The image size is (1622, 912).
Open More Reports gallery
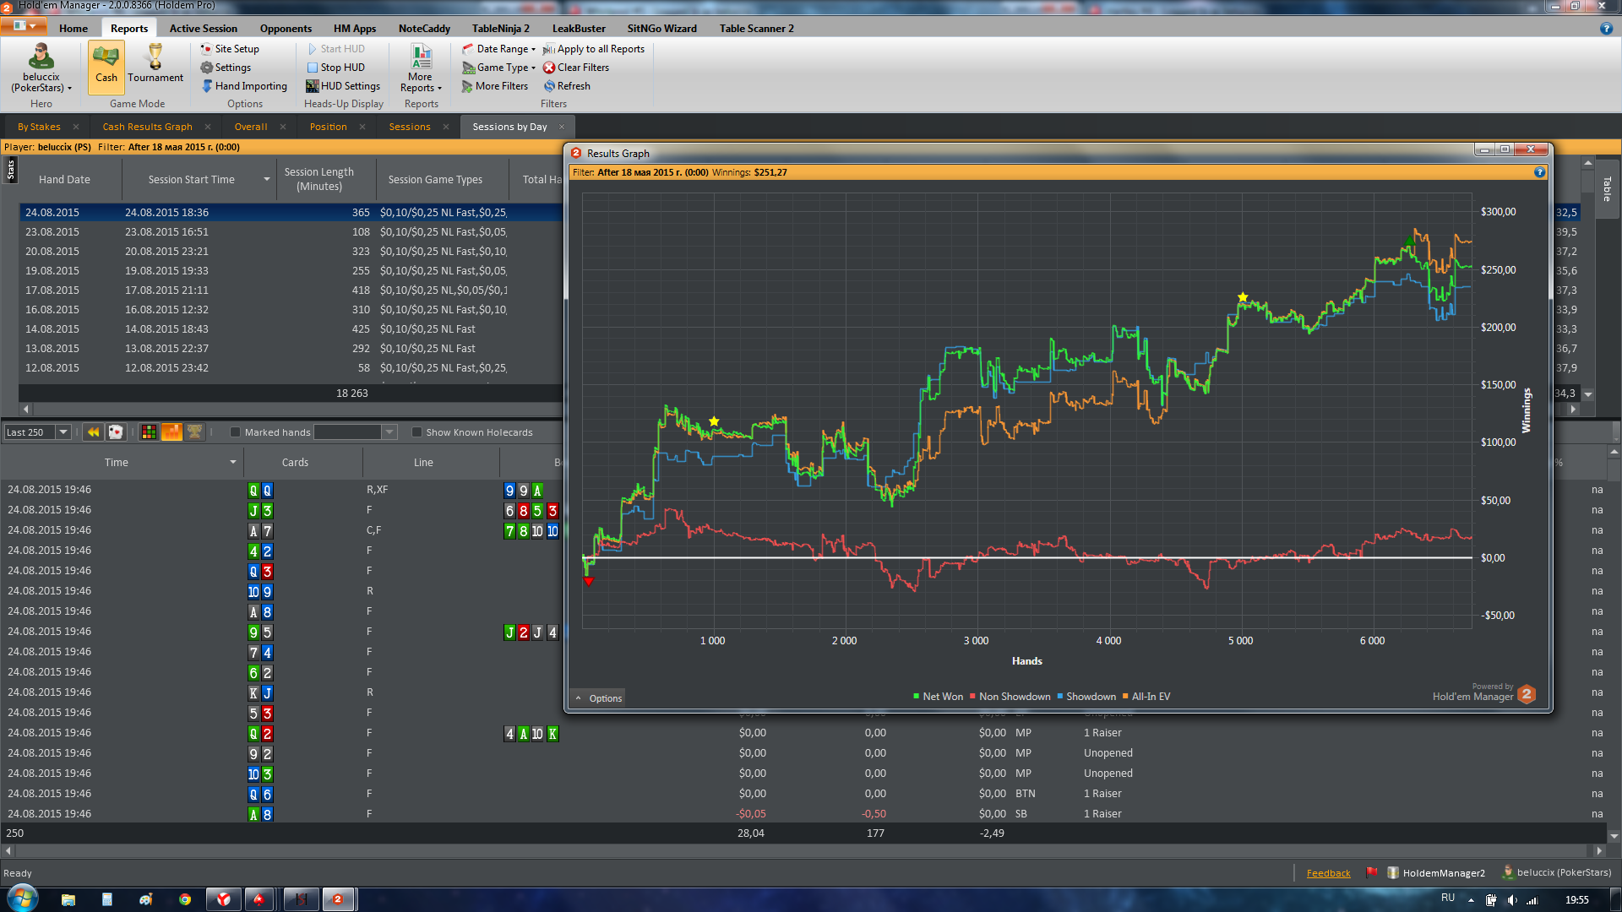[421, 68]
